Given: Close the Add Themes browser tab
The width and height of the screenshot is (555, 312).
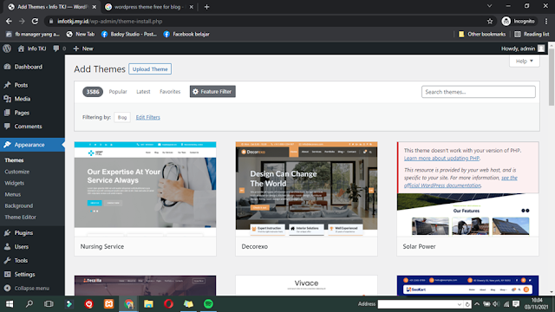Looking at the screenshot, I should click(95, 7).
